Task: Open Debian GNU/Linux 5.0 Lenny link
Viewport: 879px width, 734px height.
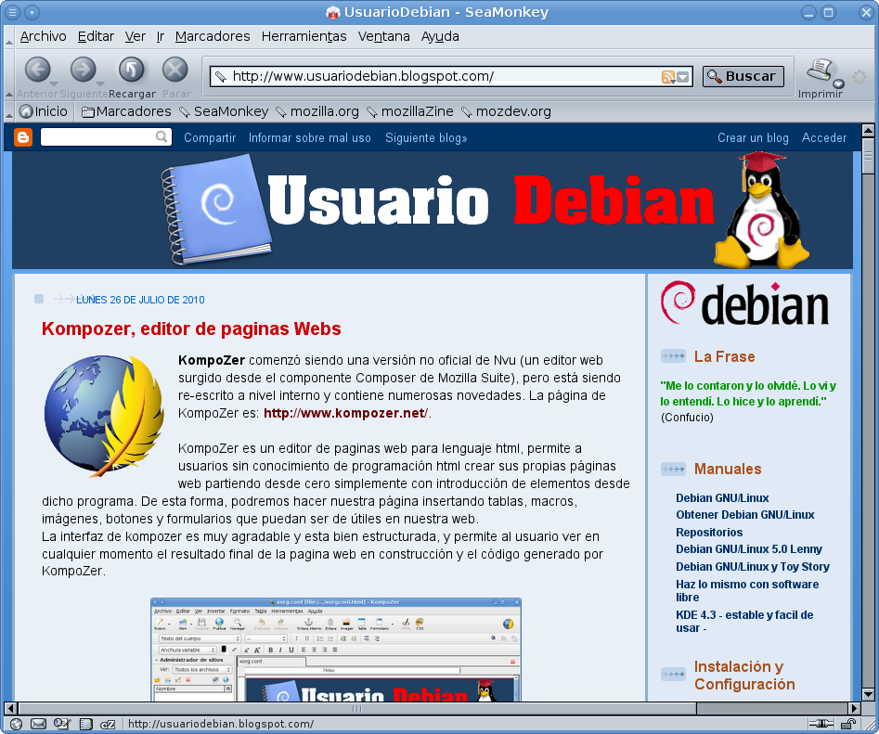Action: coord(749,549)
